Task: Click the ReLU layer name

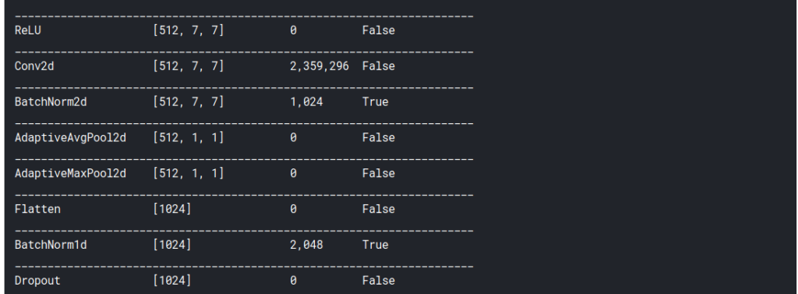Action: coord(27,30)
